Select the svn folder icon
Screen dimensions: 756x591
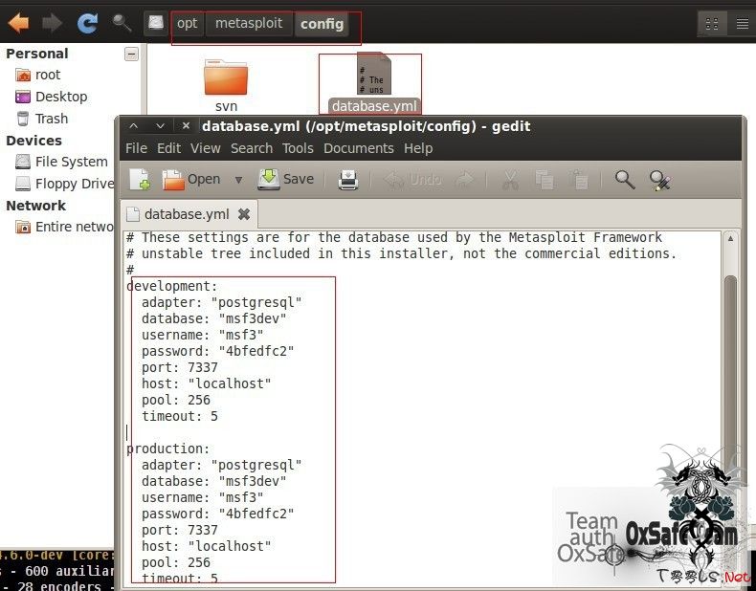[226, 77]
